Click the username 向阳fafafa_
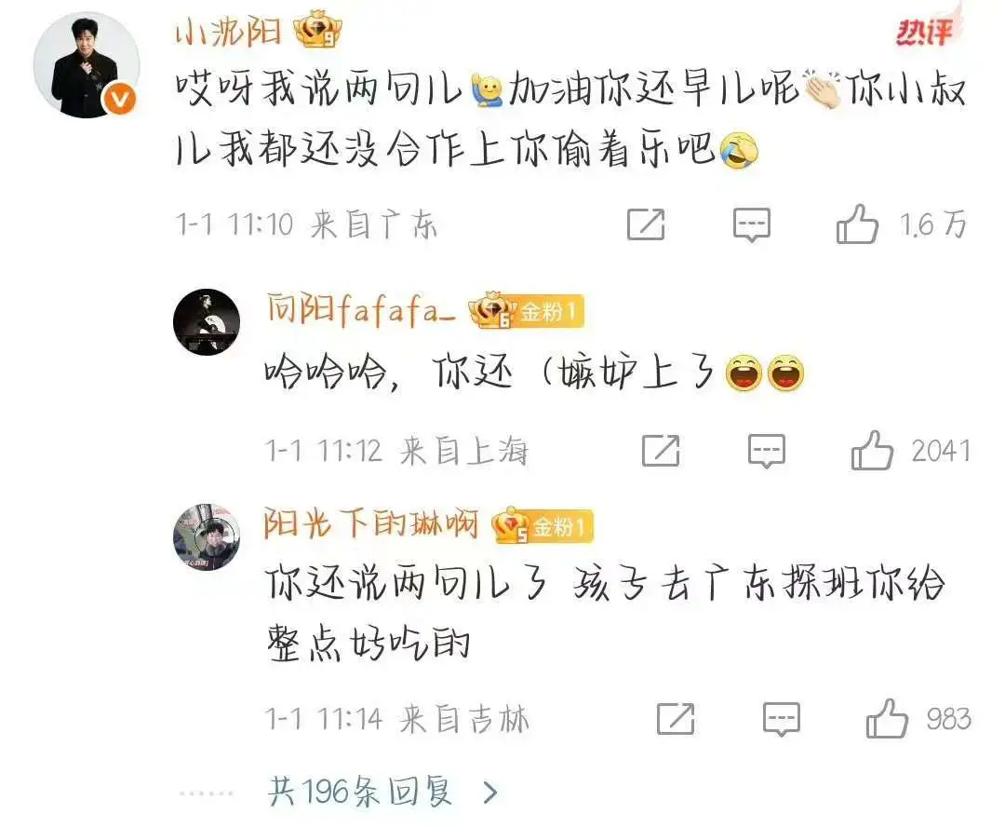 (361, 310)
